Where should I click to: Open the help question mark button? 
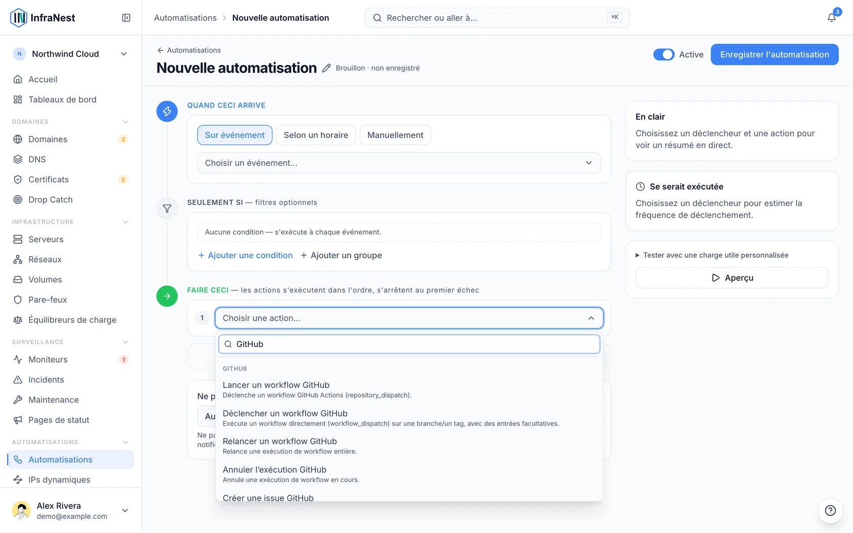[x=830, y=510]
